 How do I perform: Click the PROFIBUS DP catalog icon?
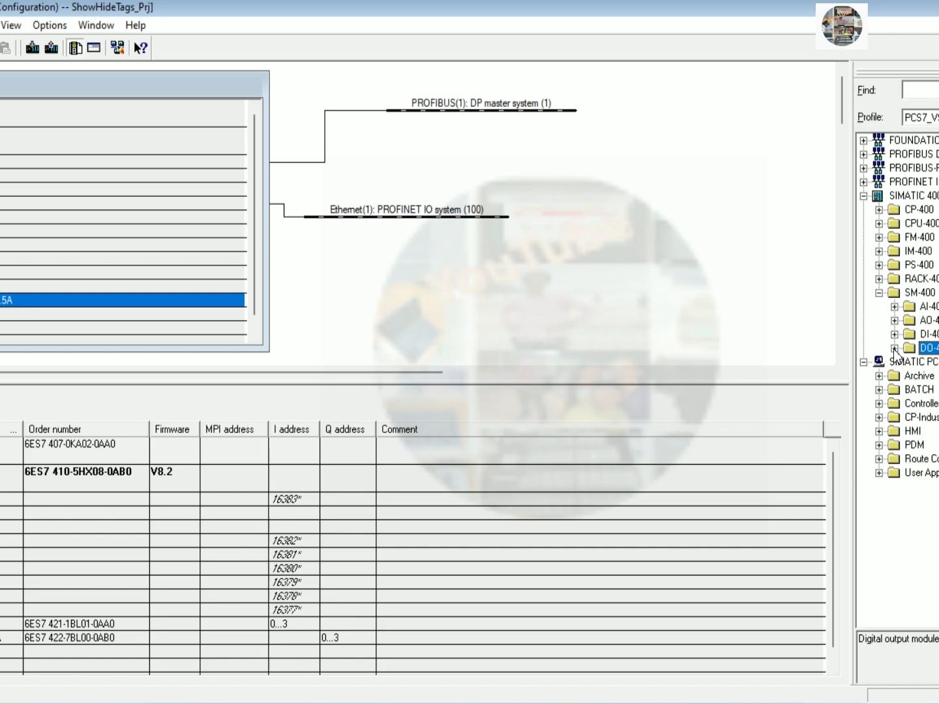pyautogui.click(x=878, y=154)
